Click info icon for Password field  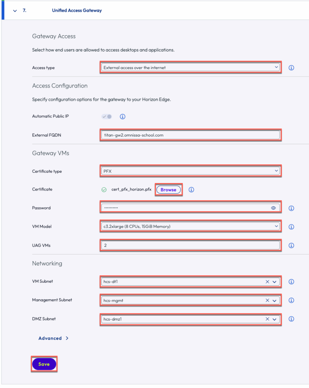click(x=292, y=208)
